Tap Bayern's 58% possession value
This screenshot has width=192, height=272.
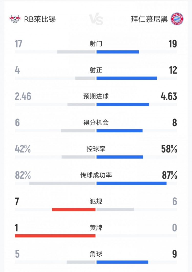tap(169, 149)
